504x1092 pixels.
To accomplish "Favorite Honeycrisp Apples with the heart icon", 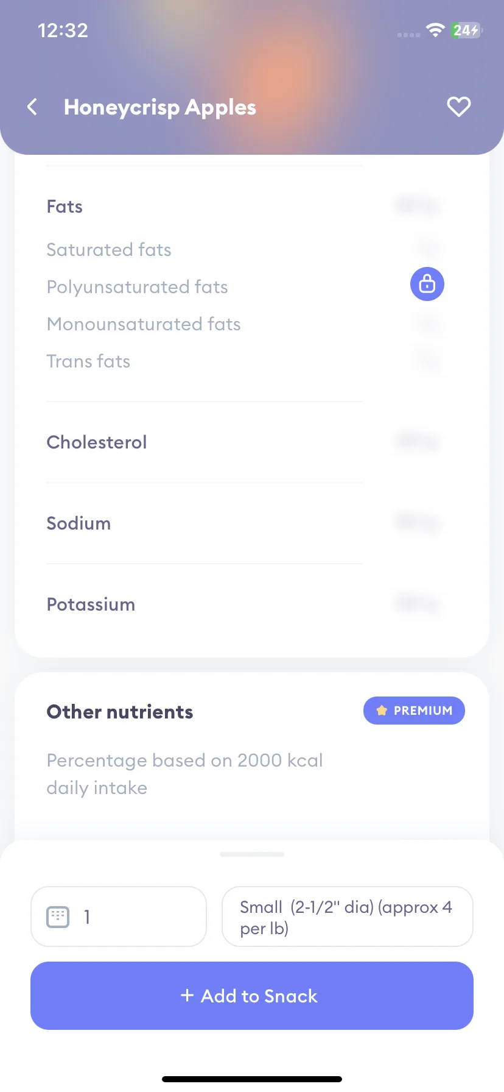I will click(458, 107).
